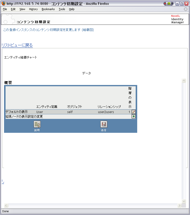
Task: Click the pencil edit icon in デフォルトの表示 row
Action: pyautogui.click(x=134, y=112)
